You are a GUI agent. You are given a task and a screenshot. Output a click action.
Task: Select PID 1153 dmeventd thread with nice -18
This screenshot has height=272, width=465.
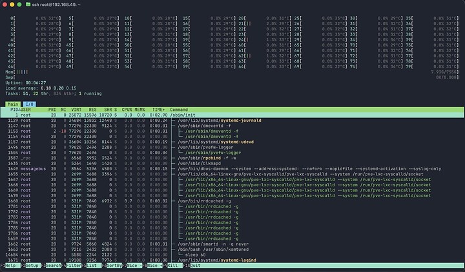[232, 131]
